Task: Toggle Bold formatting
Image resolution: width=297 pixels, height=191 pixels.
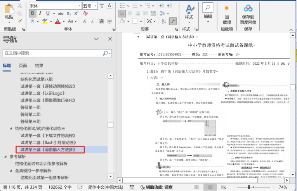Action: click(x=33, y=13)
